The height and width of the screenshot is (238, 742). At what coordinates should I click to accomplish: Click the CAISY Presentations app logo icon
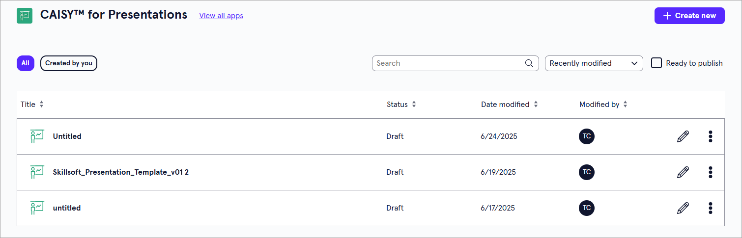pos(25,16)
